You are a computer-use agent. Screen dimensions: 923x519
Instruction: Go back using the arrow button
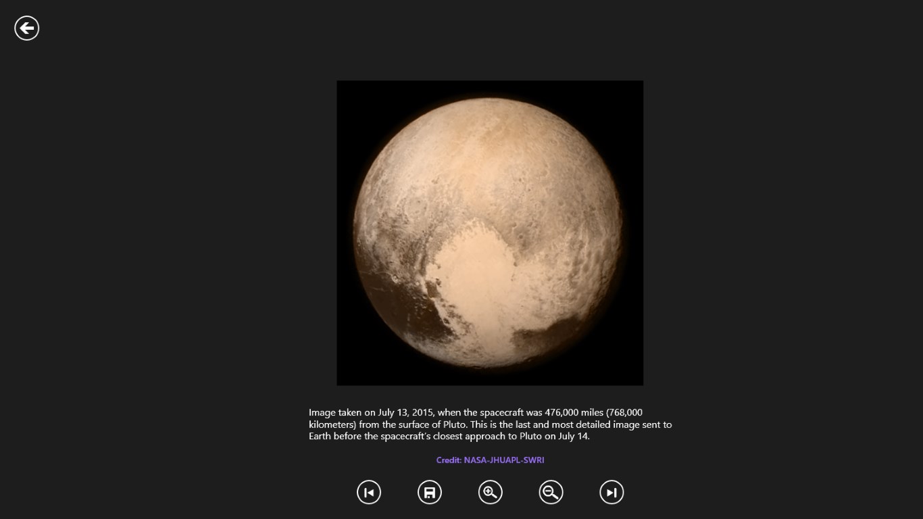(27, 28)
